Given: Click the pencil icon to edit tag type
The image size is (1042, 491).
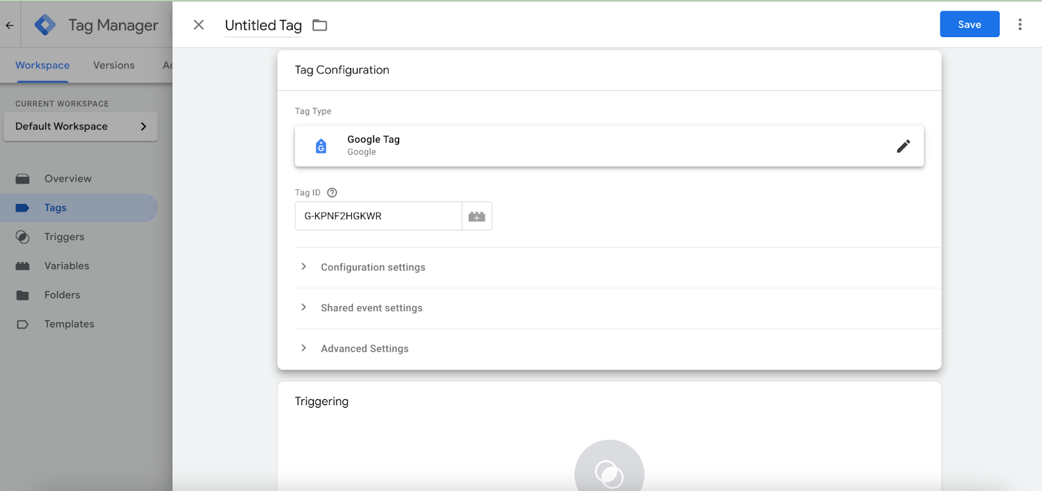Looking at the screenshot, I should [x=903, y=146].
